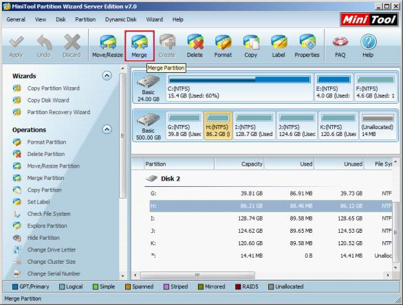
Task: Click the left sidebar scroll down arrow
Action: pos(123,276)
